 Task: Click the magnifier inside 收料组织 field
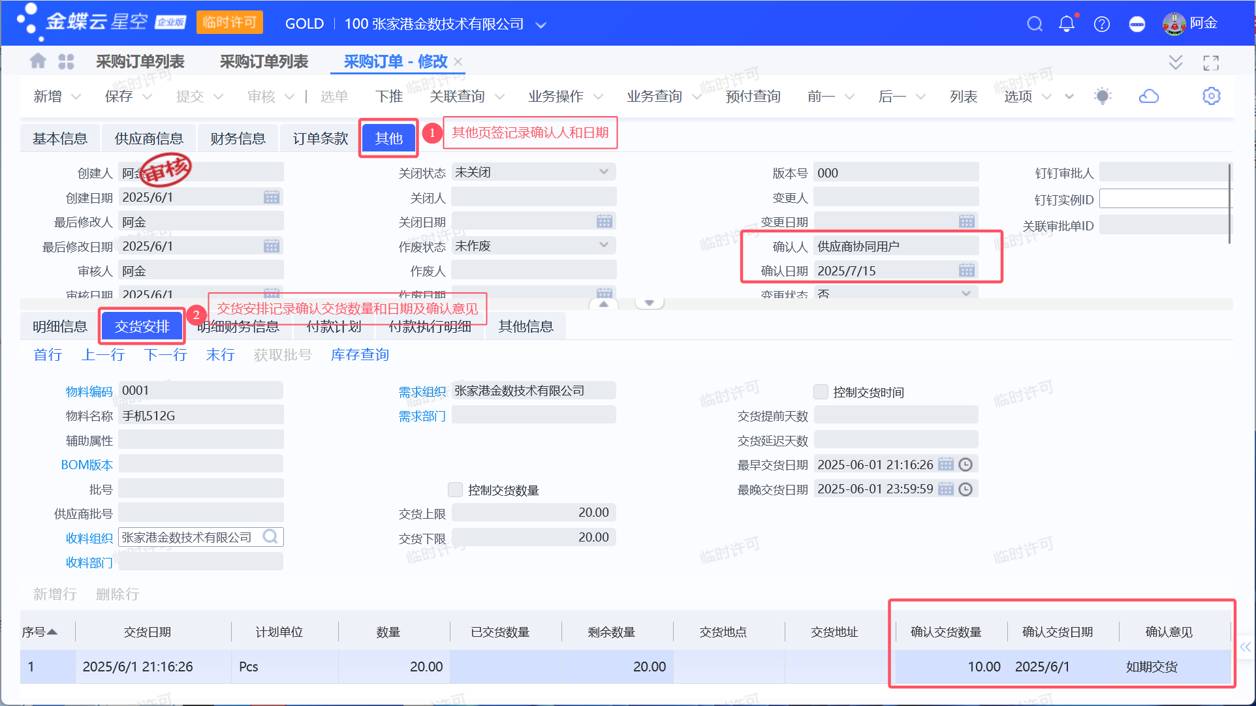pyautogui.click(x=270, y=536)
